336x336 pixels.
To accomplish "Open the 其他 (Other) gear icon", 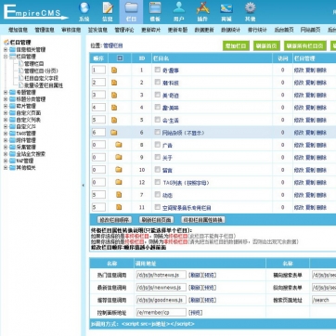I will point(250,8).
